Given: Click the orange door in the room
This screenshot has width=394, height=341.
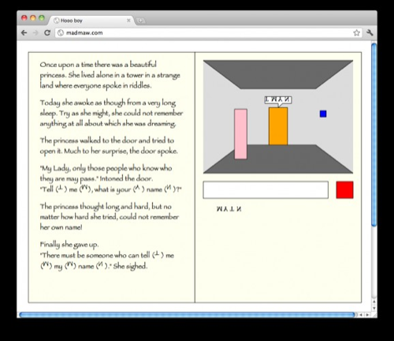Looking at the screenshot, I should click(278, 126).
